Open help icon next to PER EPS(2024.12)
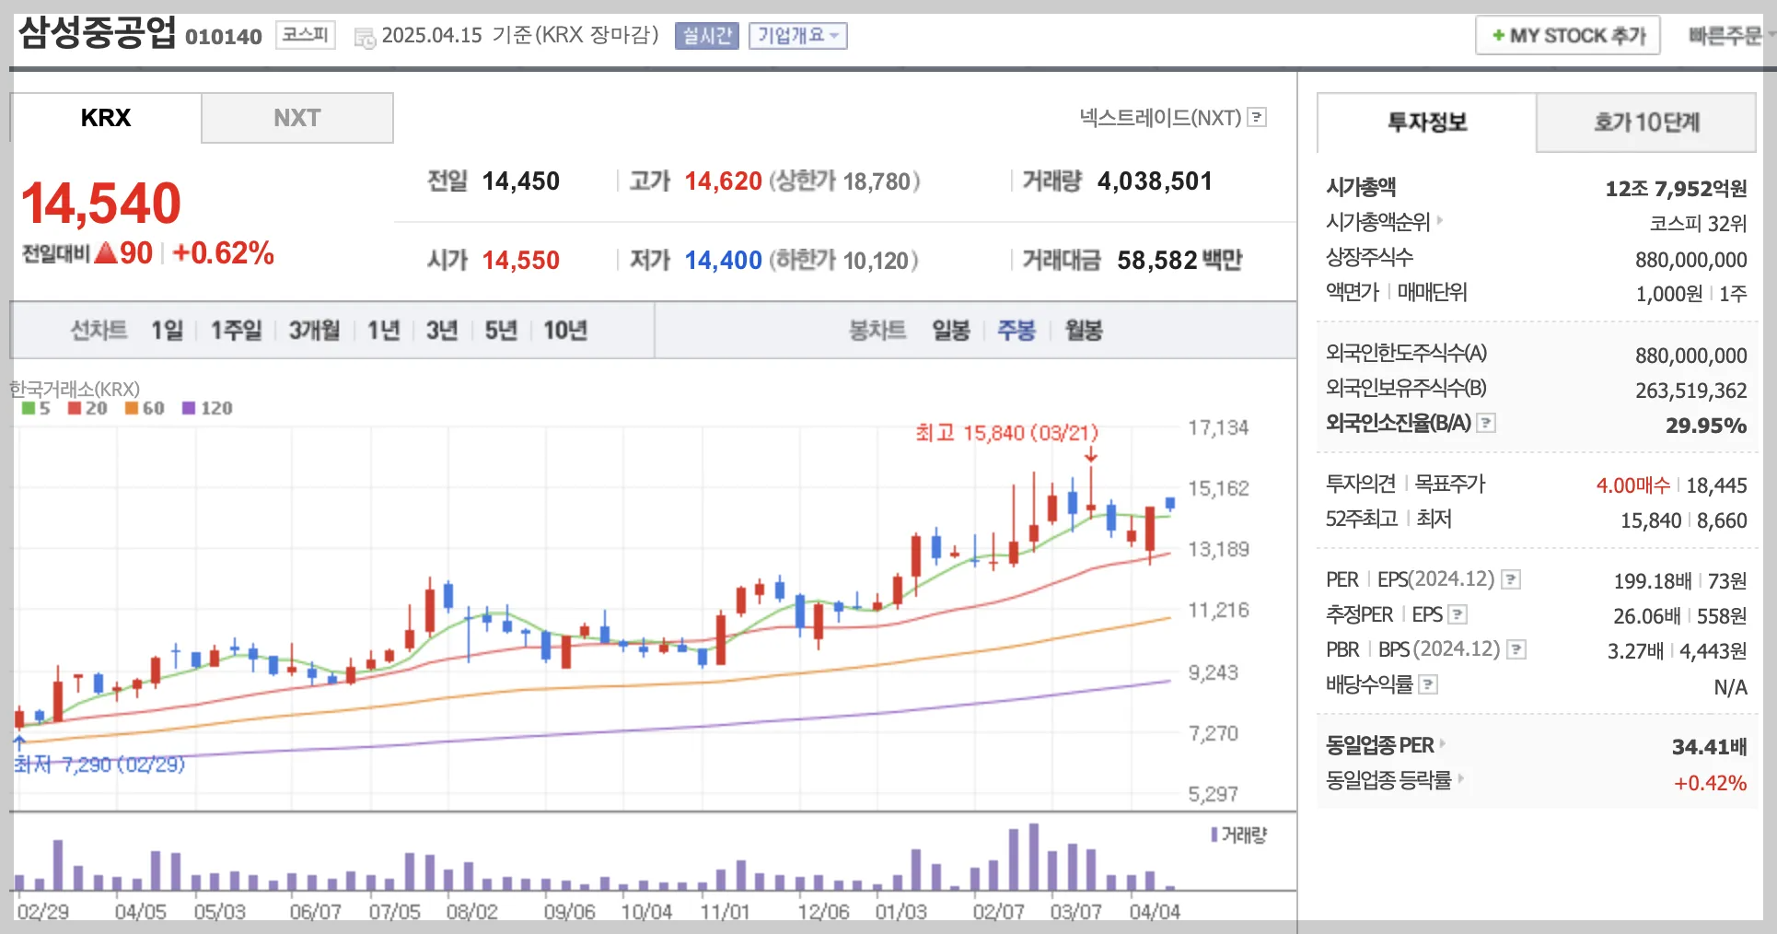 point(1511,579)
